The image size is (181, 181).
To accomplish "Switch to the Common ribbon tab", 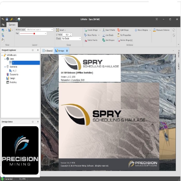I will click(12, 25).
